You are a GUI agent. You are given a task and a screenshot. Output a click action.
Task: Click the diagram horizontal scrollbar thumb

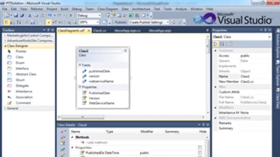83,117
